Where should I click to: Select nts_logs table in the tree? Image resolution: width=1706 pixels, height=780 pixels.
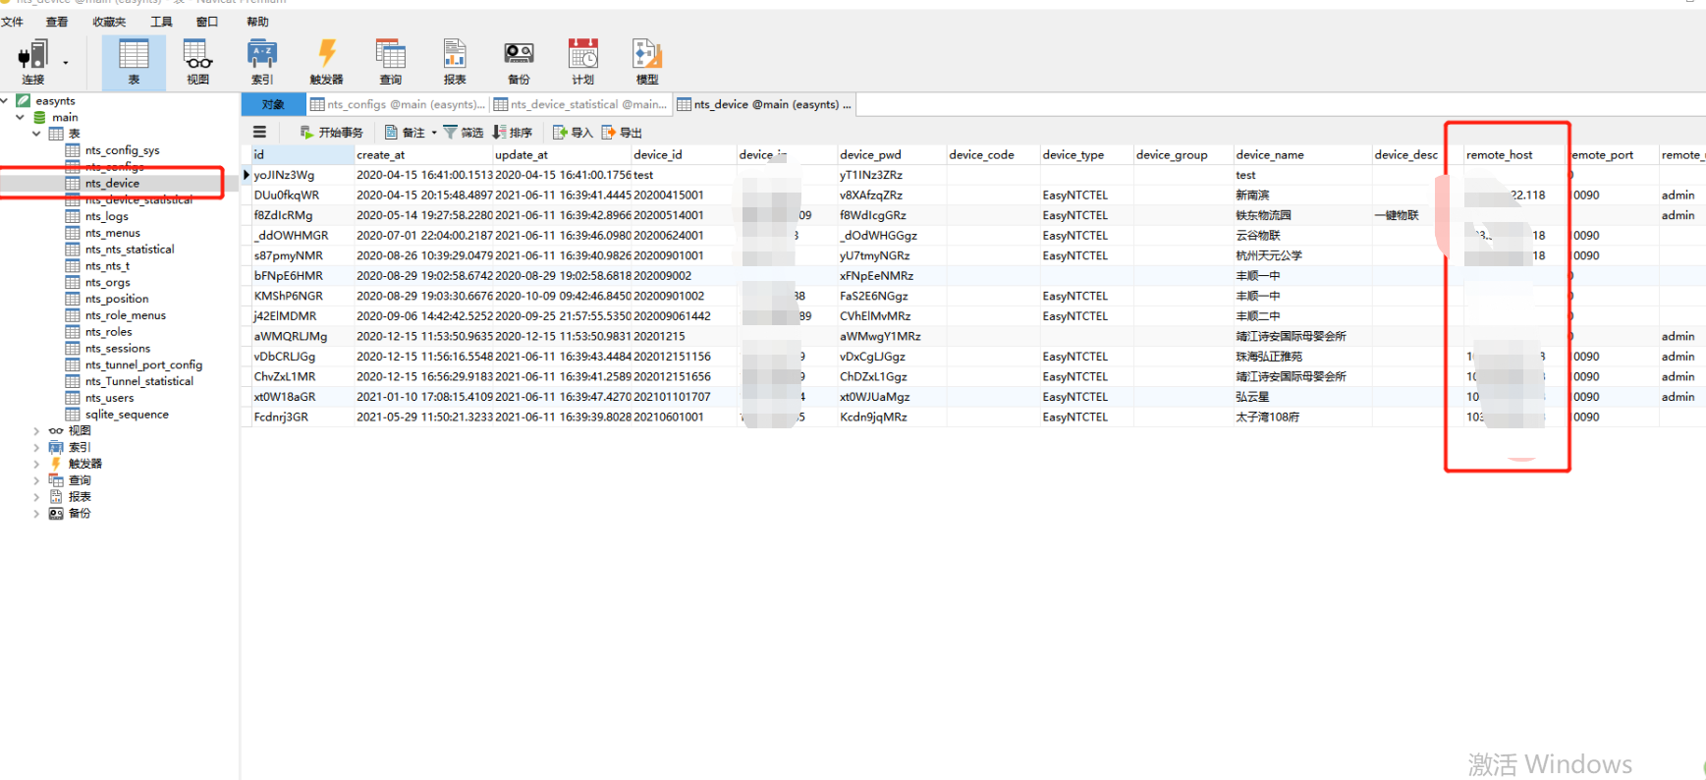point(106,216)
